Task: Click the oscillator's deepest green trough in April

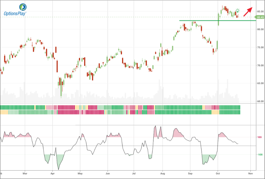Action: (59, 168)
